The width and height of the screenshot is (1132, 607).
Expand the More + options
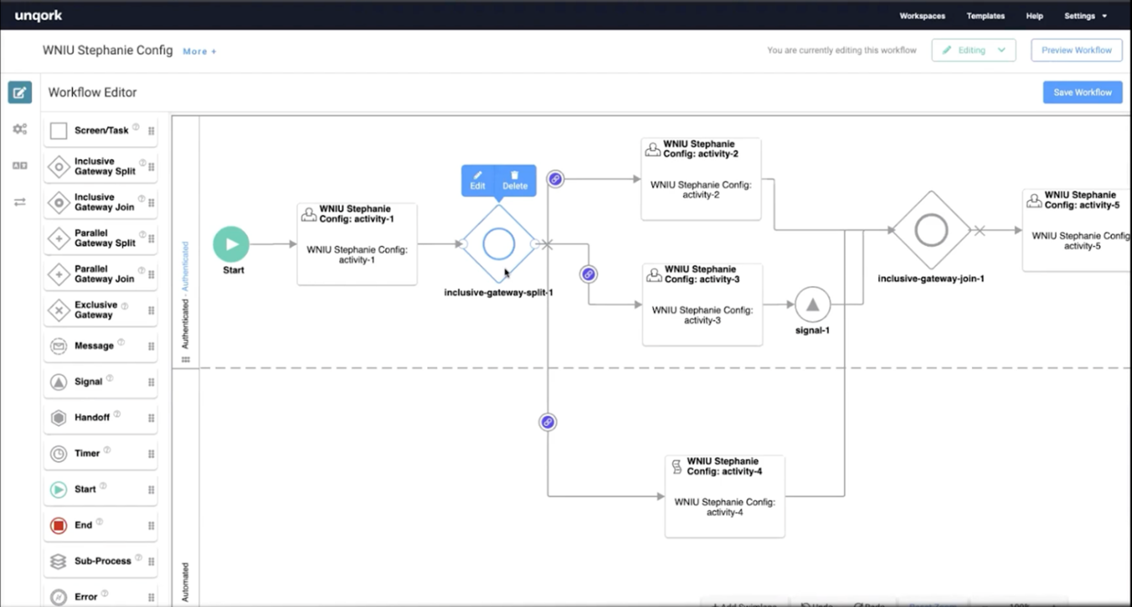tap(199, 51)
